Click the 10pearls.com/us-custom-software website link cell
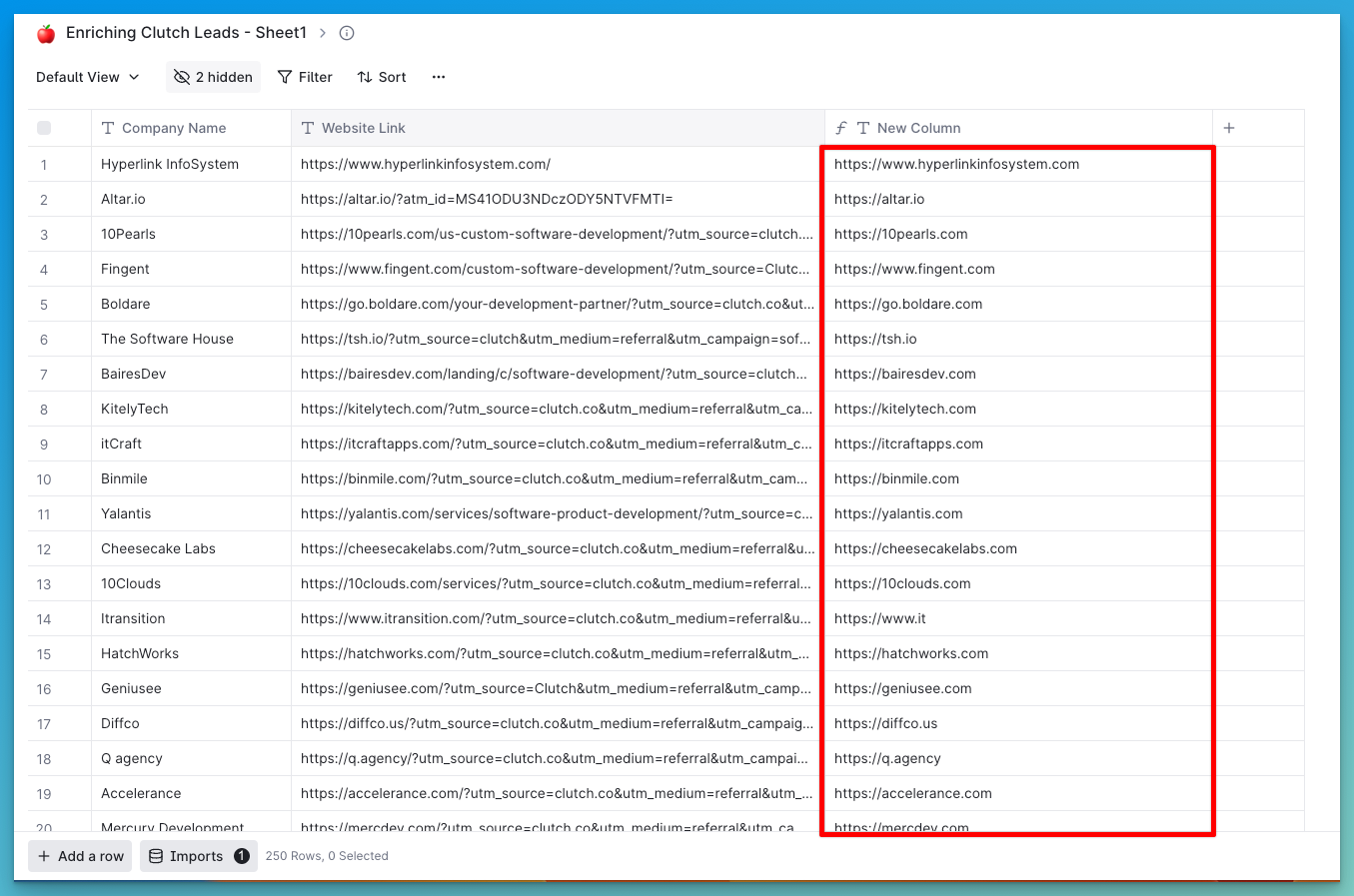 pyautogui.click(x=558, y=234)
